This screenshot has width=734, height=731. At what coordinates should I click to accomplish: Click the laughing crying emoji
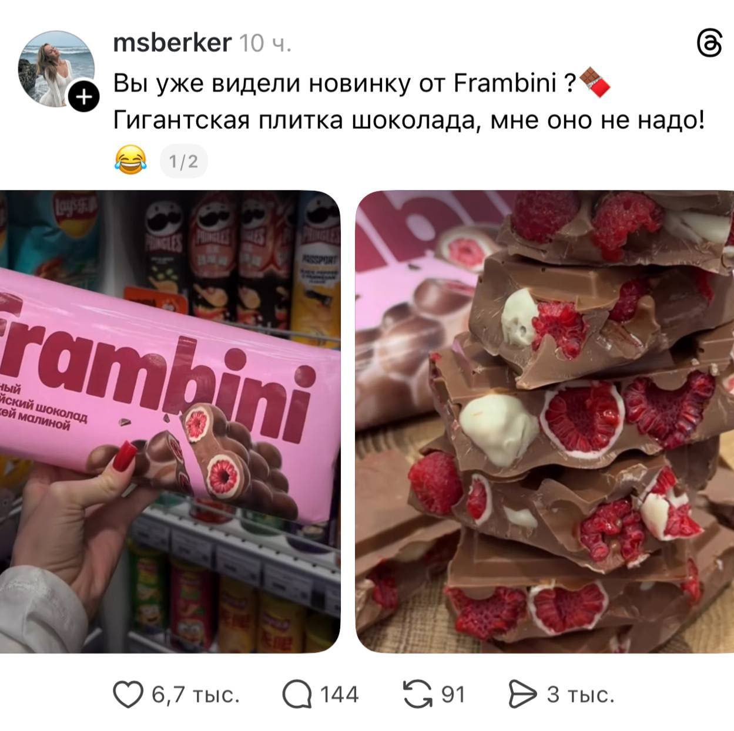(x=130, y=160)
